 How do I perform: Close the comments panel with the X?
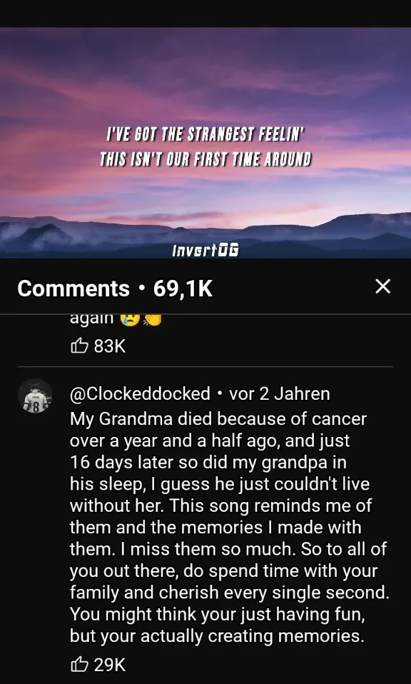click(382, 286)
